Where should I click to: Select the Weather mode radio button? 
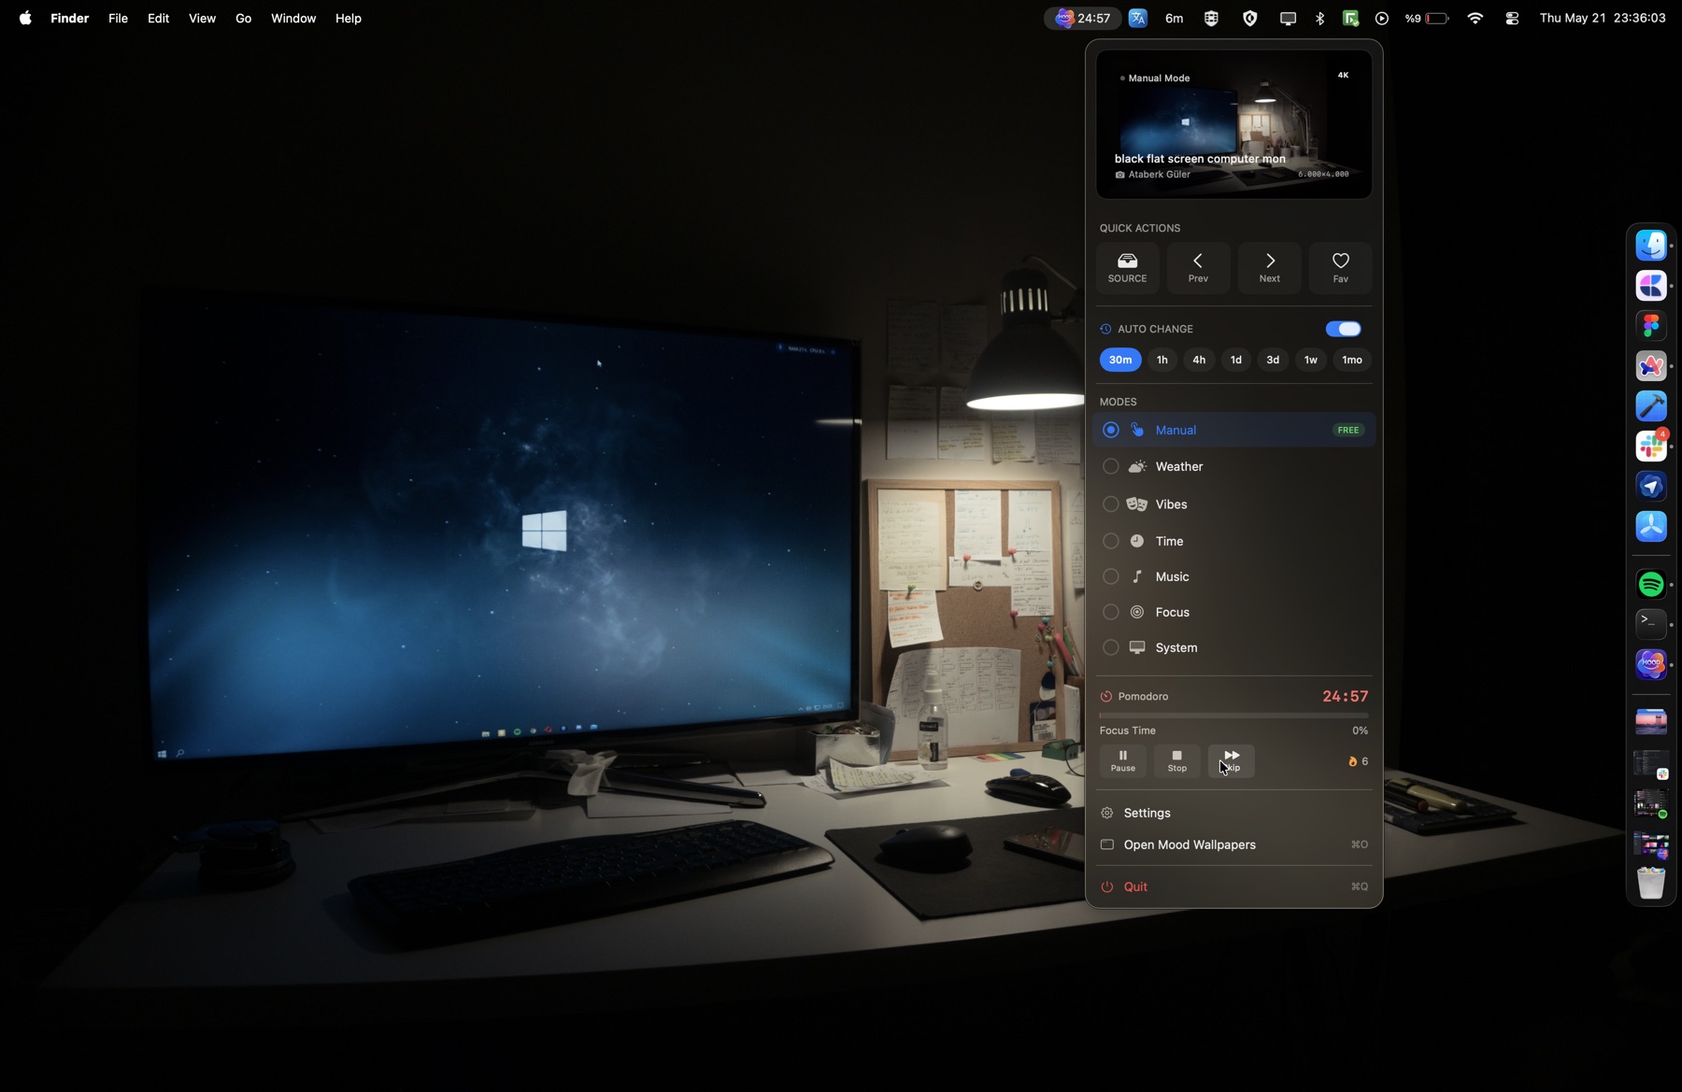click(x=1110, y=466)
